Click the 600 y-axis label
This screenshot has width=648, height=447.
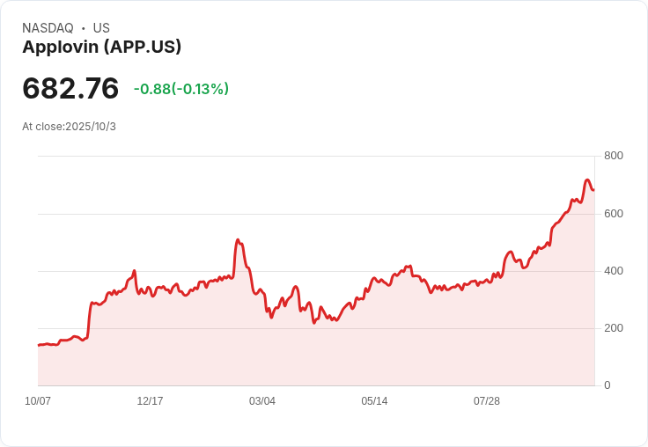point(613,214)
